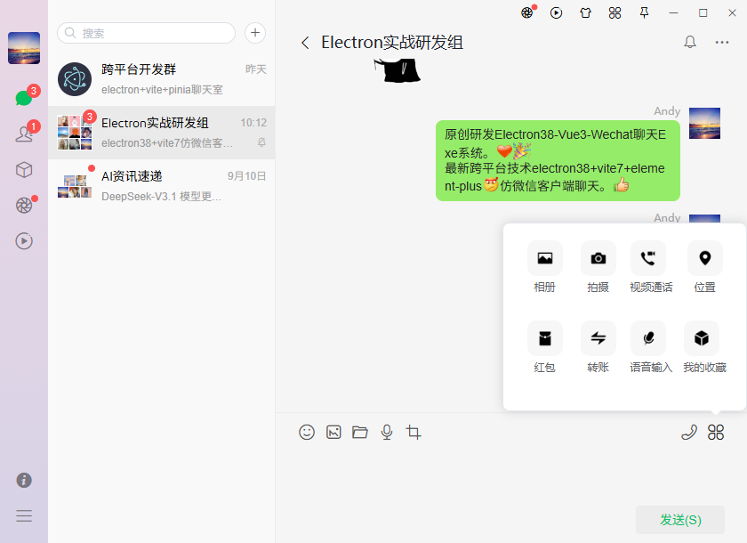Open the contacts icon in sidebar

tap(24, 134)
